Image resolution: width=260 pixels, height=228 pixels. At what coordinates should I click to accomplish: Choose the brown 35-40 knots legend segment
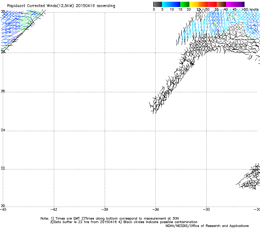click(x=221, y=4)
